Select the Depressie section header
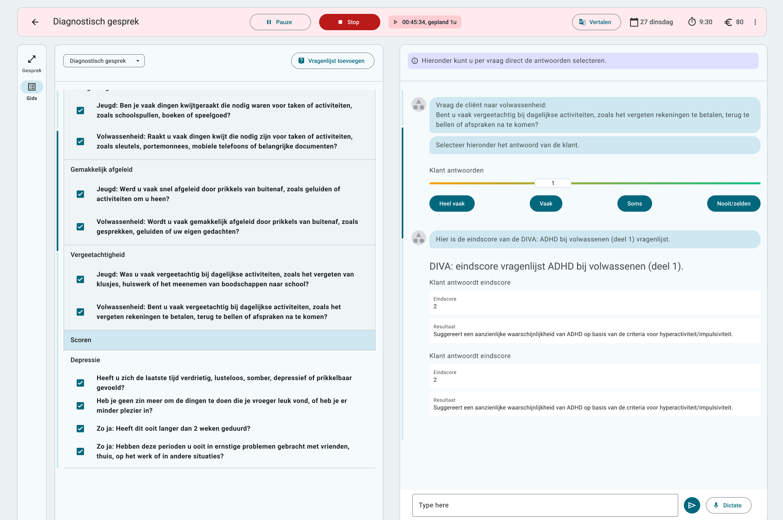The image size is (783, 520). [x=85, y=360]
